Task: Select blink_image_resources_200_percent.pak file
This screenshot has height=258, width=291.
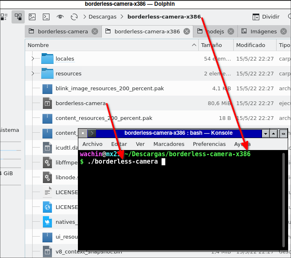Action: coord(110,88)
